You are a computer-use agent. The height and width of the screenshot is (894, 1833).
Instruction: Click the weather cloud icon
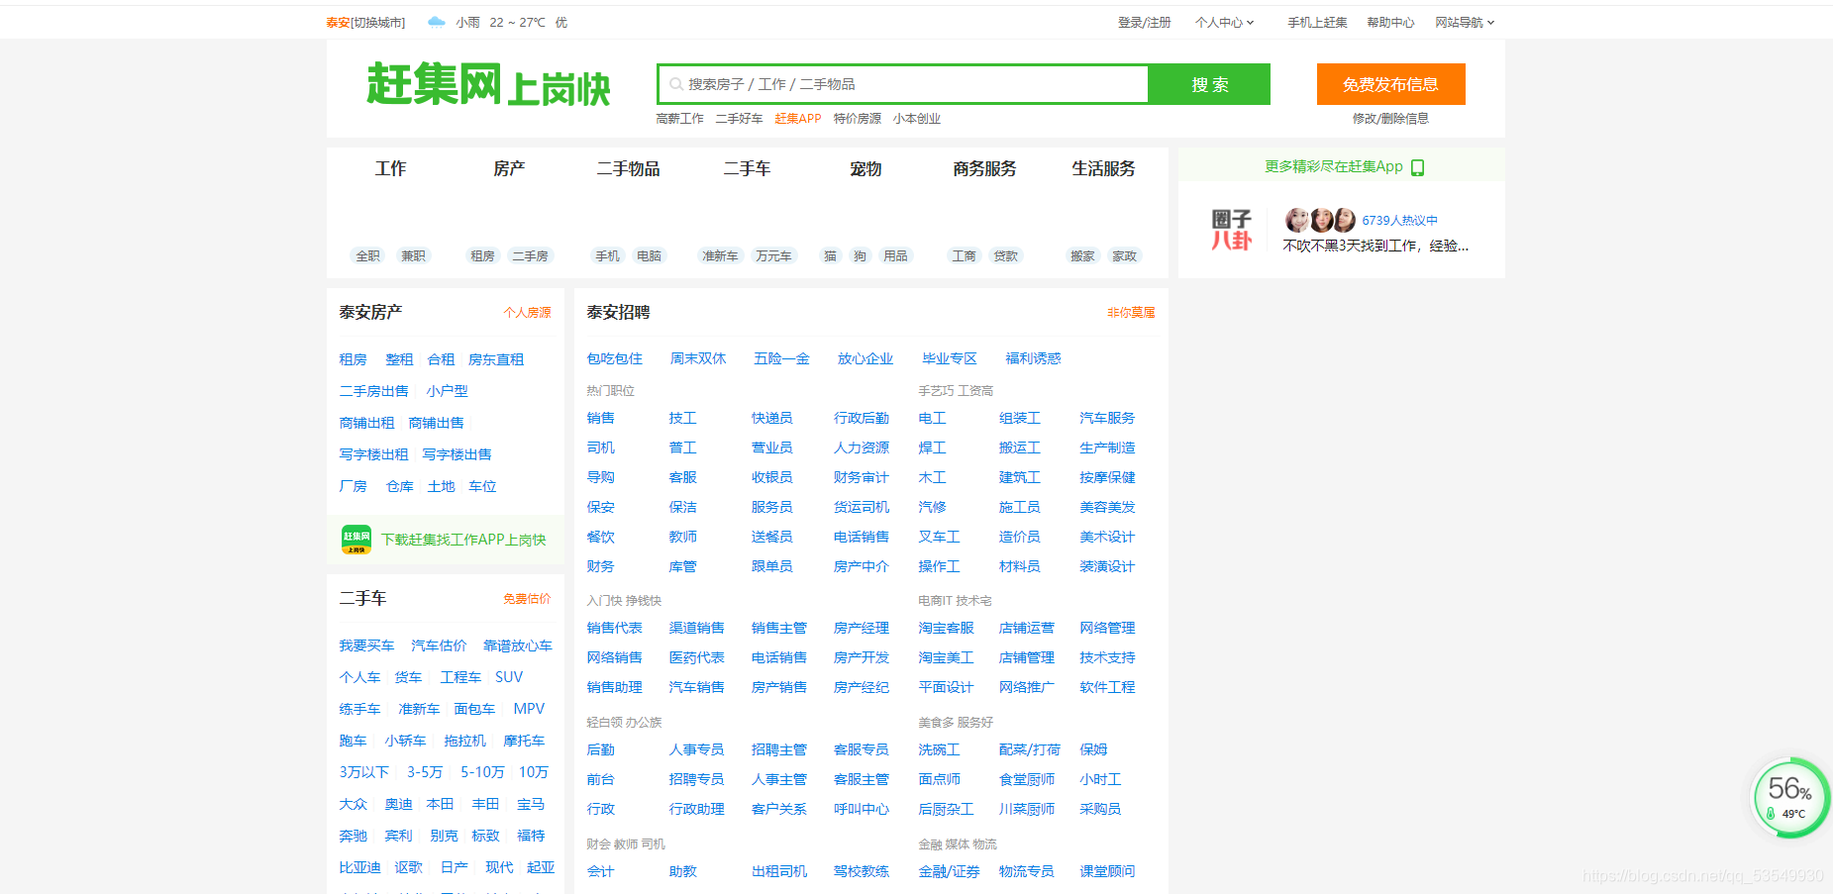coord(436,22)
